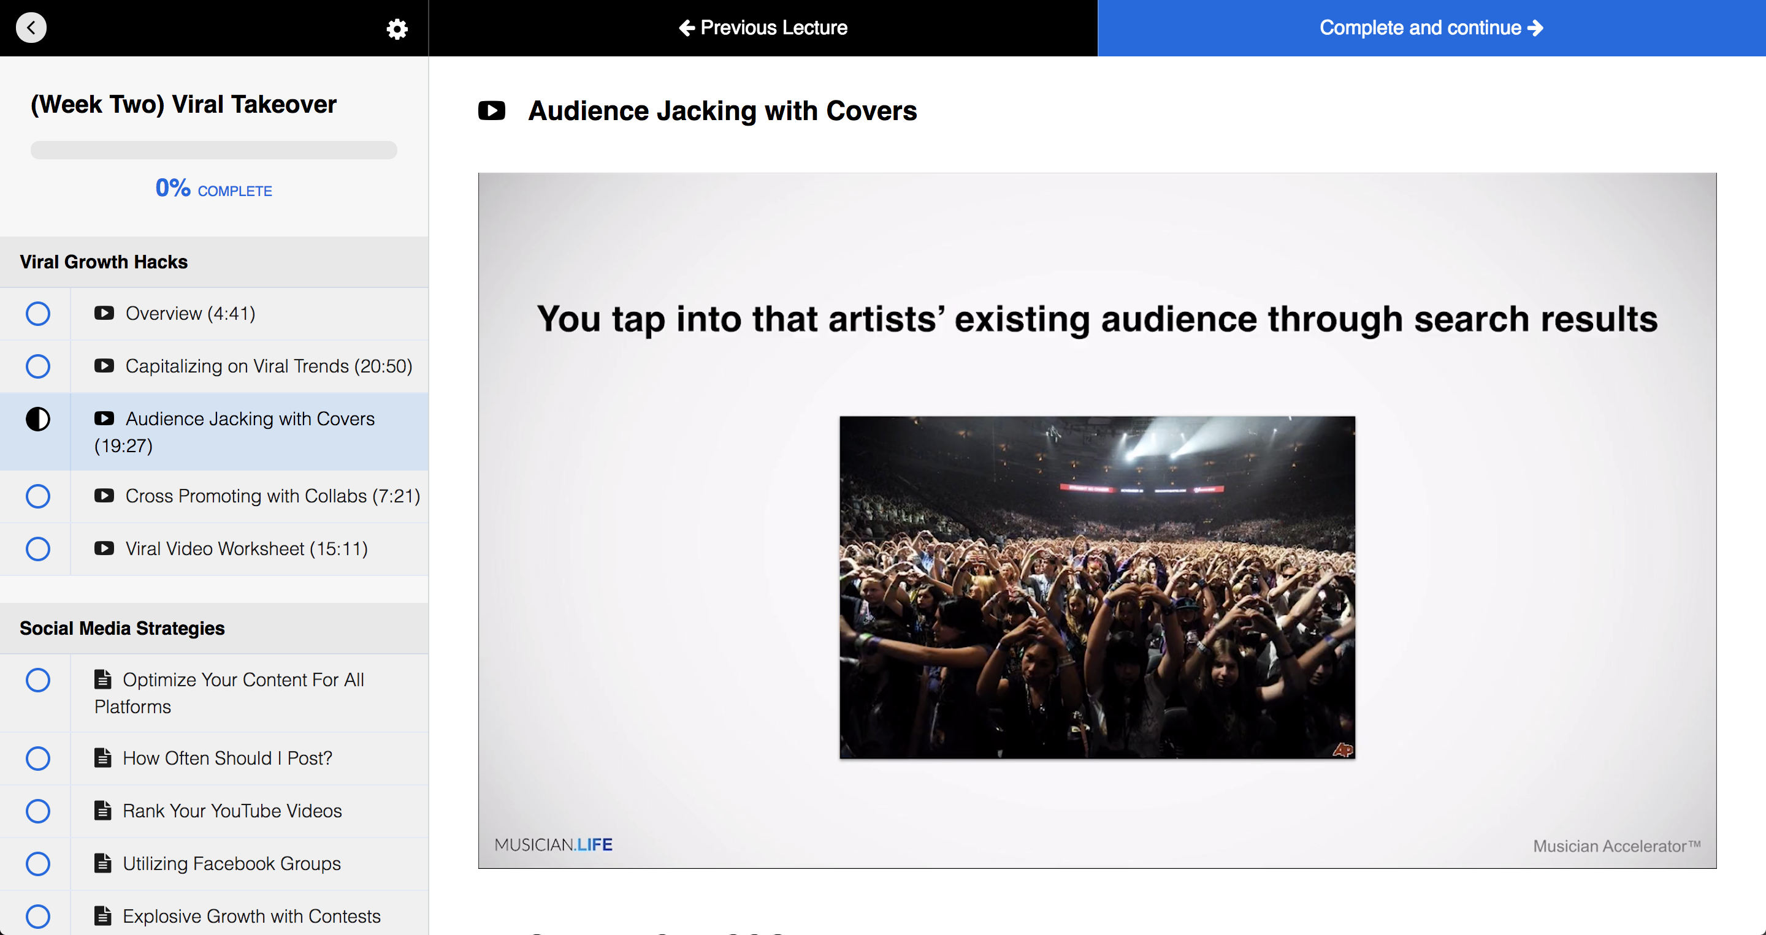1766x935 pixels.
Task: Open Explosive Growth with Contests lesson
Action: coord(214,914)
